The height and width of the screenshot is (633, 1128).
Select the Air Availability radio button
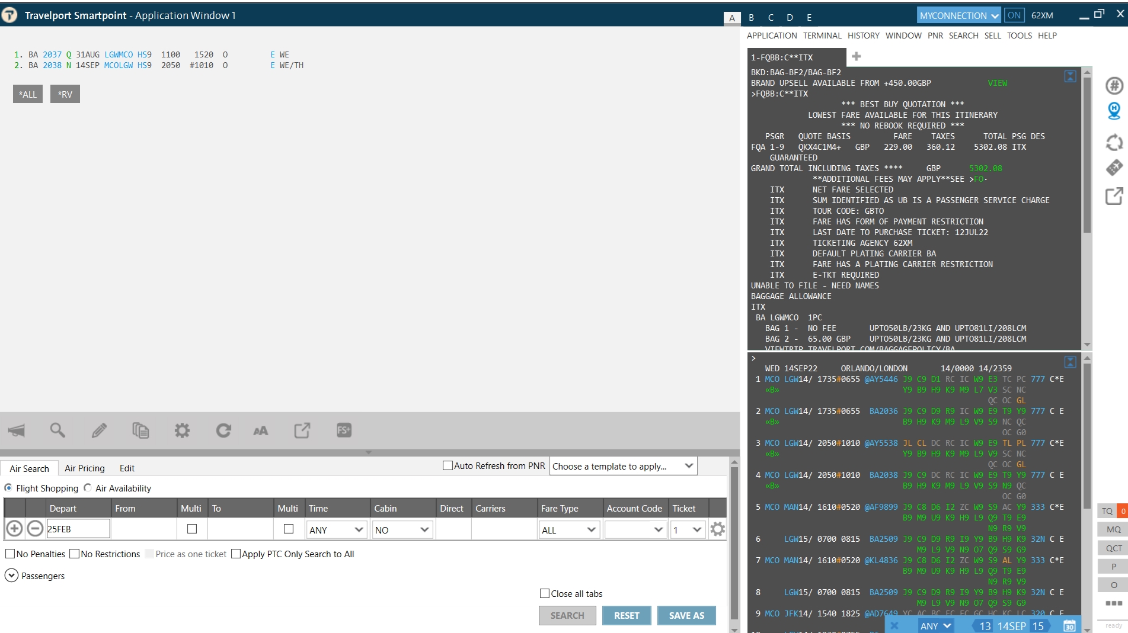tap(88, 488)
